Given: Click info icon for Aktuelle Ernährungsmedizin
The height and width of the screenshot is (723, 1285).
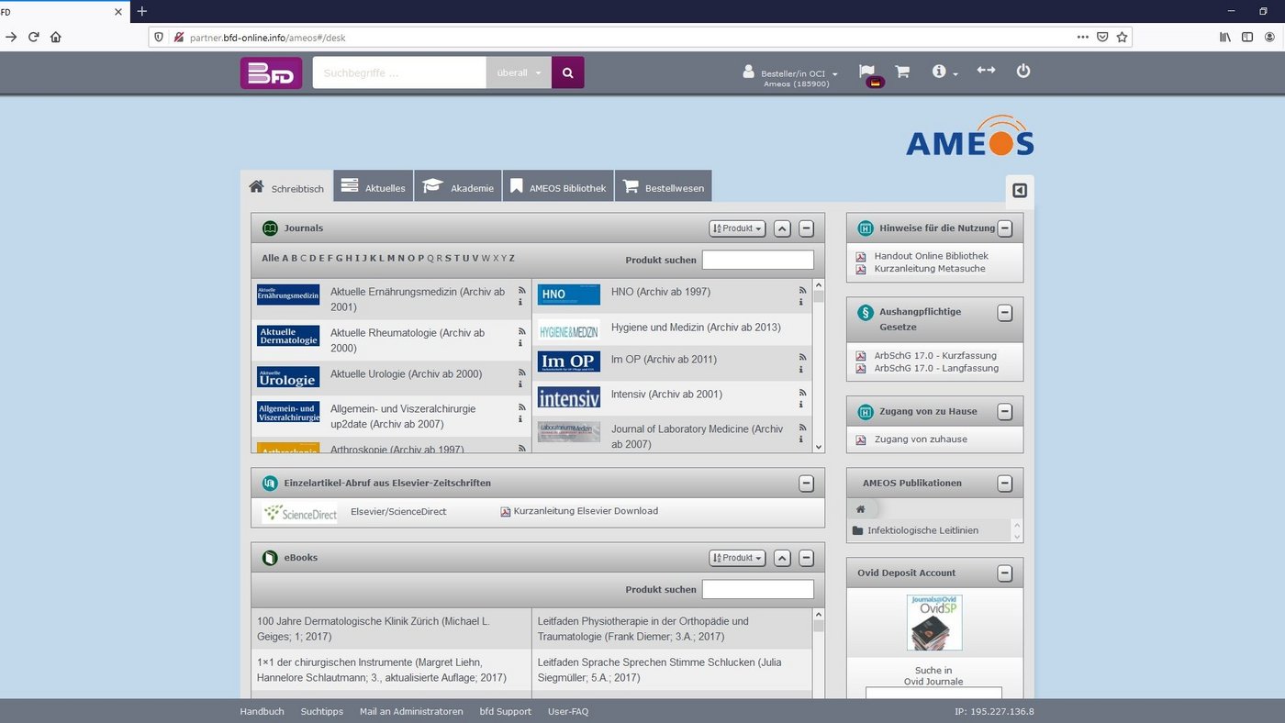Looking at the screenshot, I should point(521,302).
